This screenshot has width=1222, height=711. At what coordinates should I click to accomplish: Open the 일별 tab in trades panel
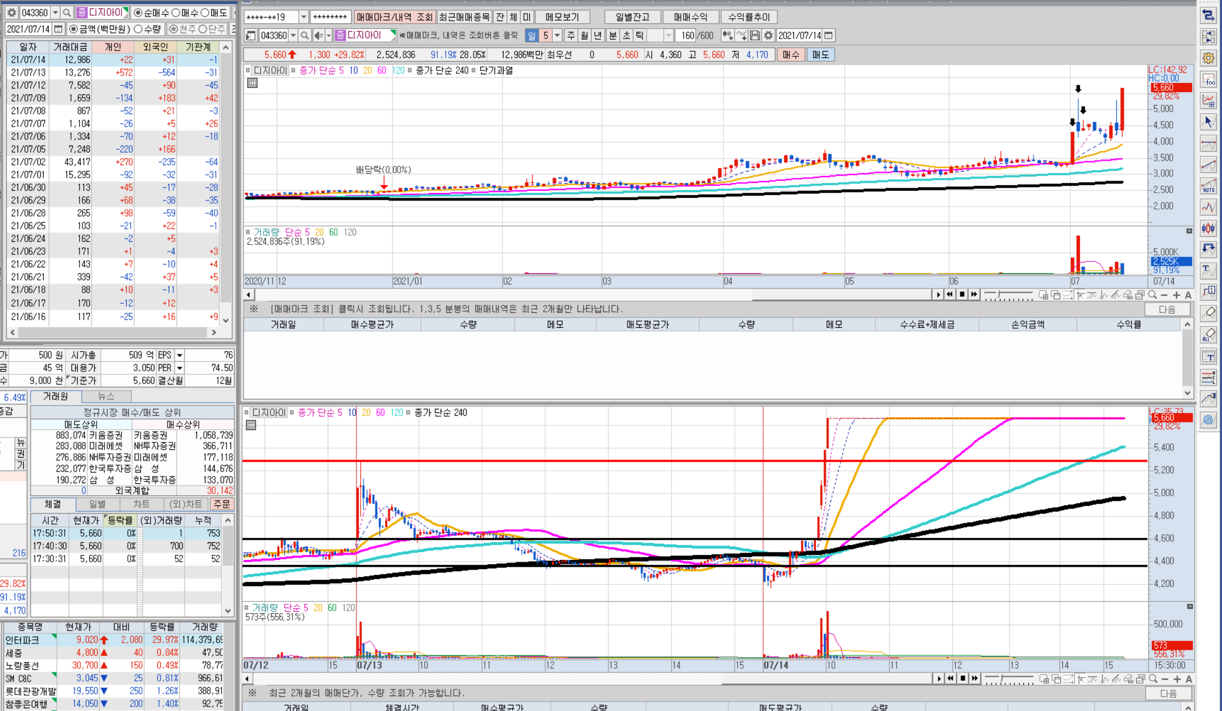click(x=97, y=504)
